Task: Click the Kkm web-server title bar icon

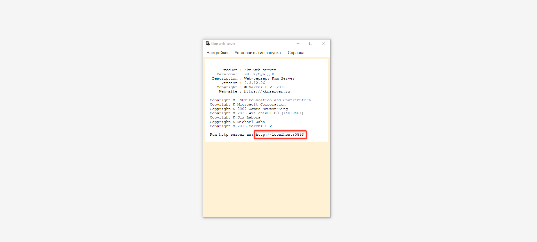Action: point(207,43)
